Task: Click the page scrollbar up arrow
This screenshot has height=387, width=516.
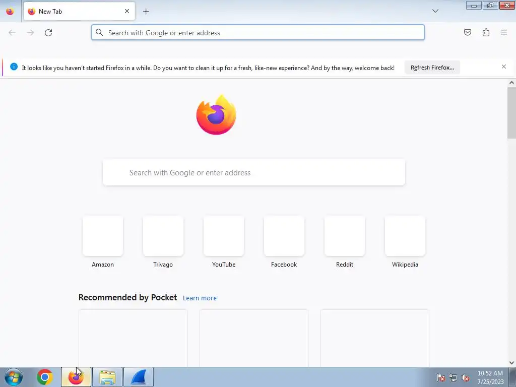Action: tap(511, 83)
